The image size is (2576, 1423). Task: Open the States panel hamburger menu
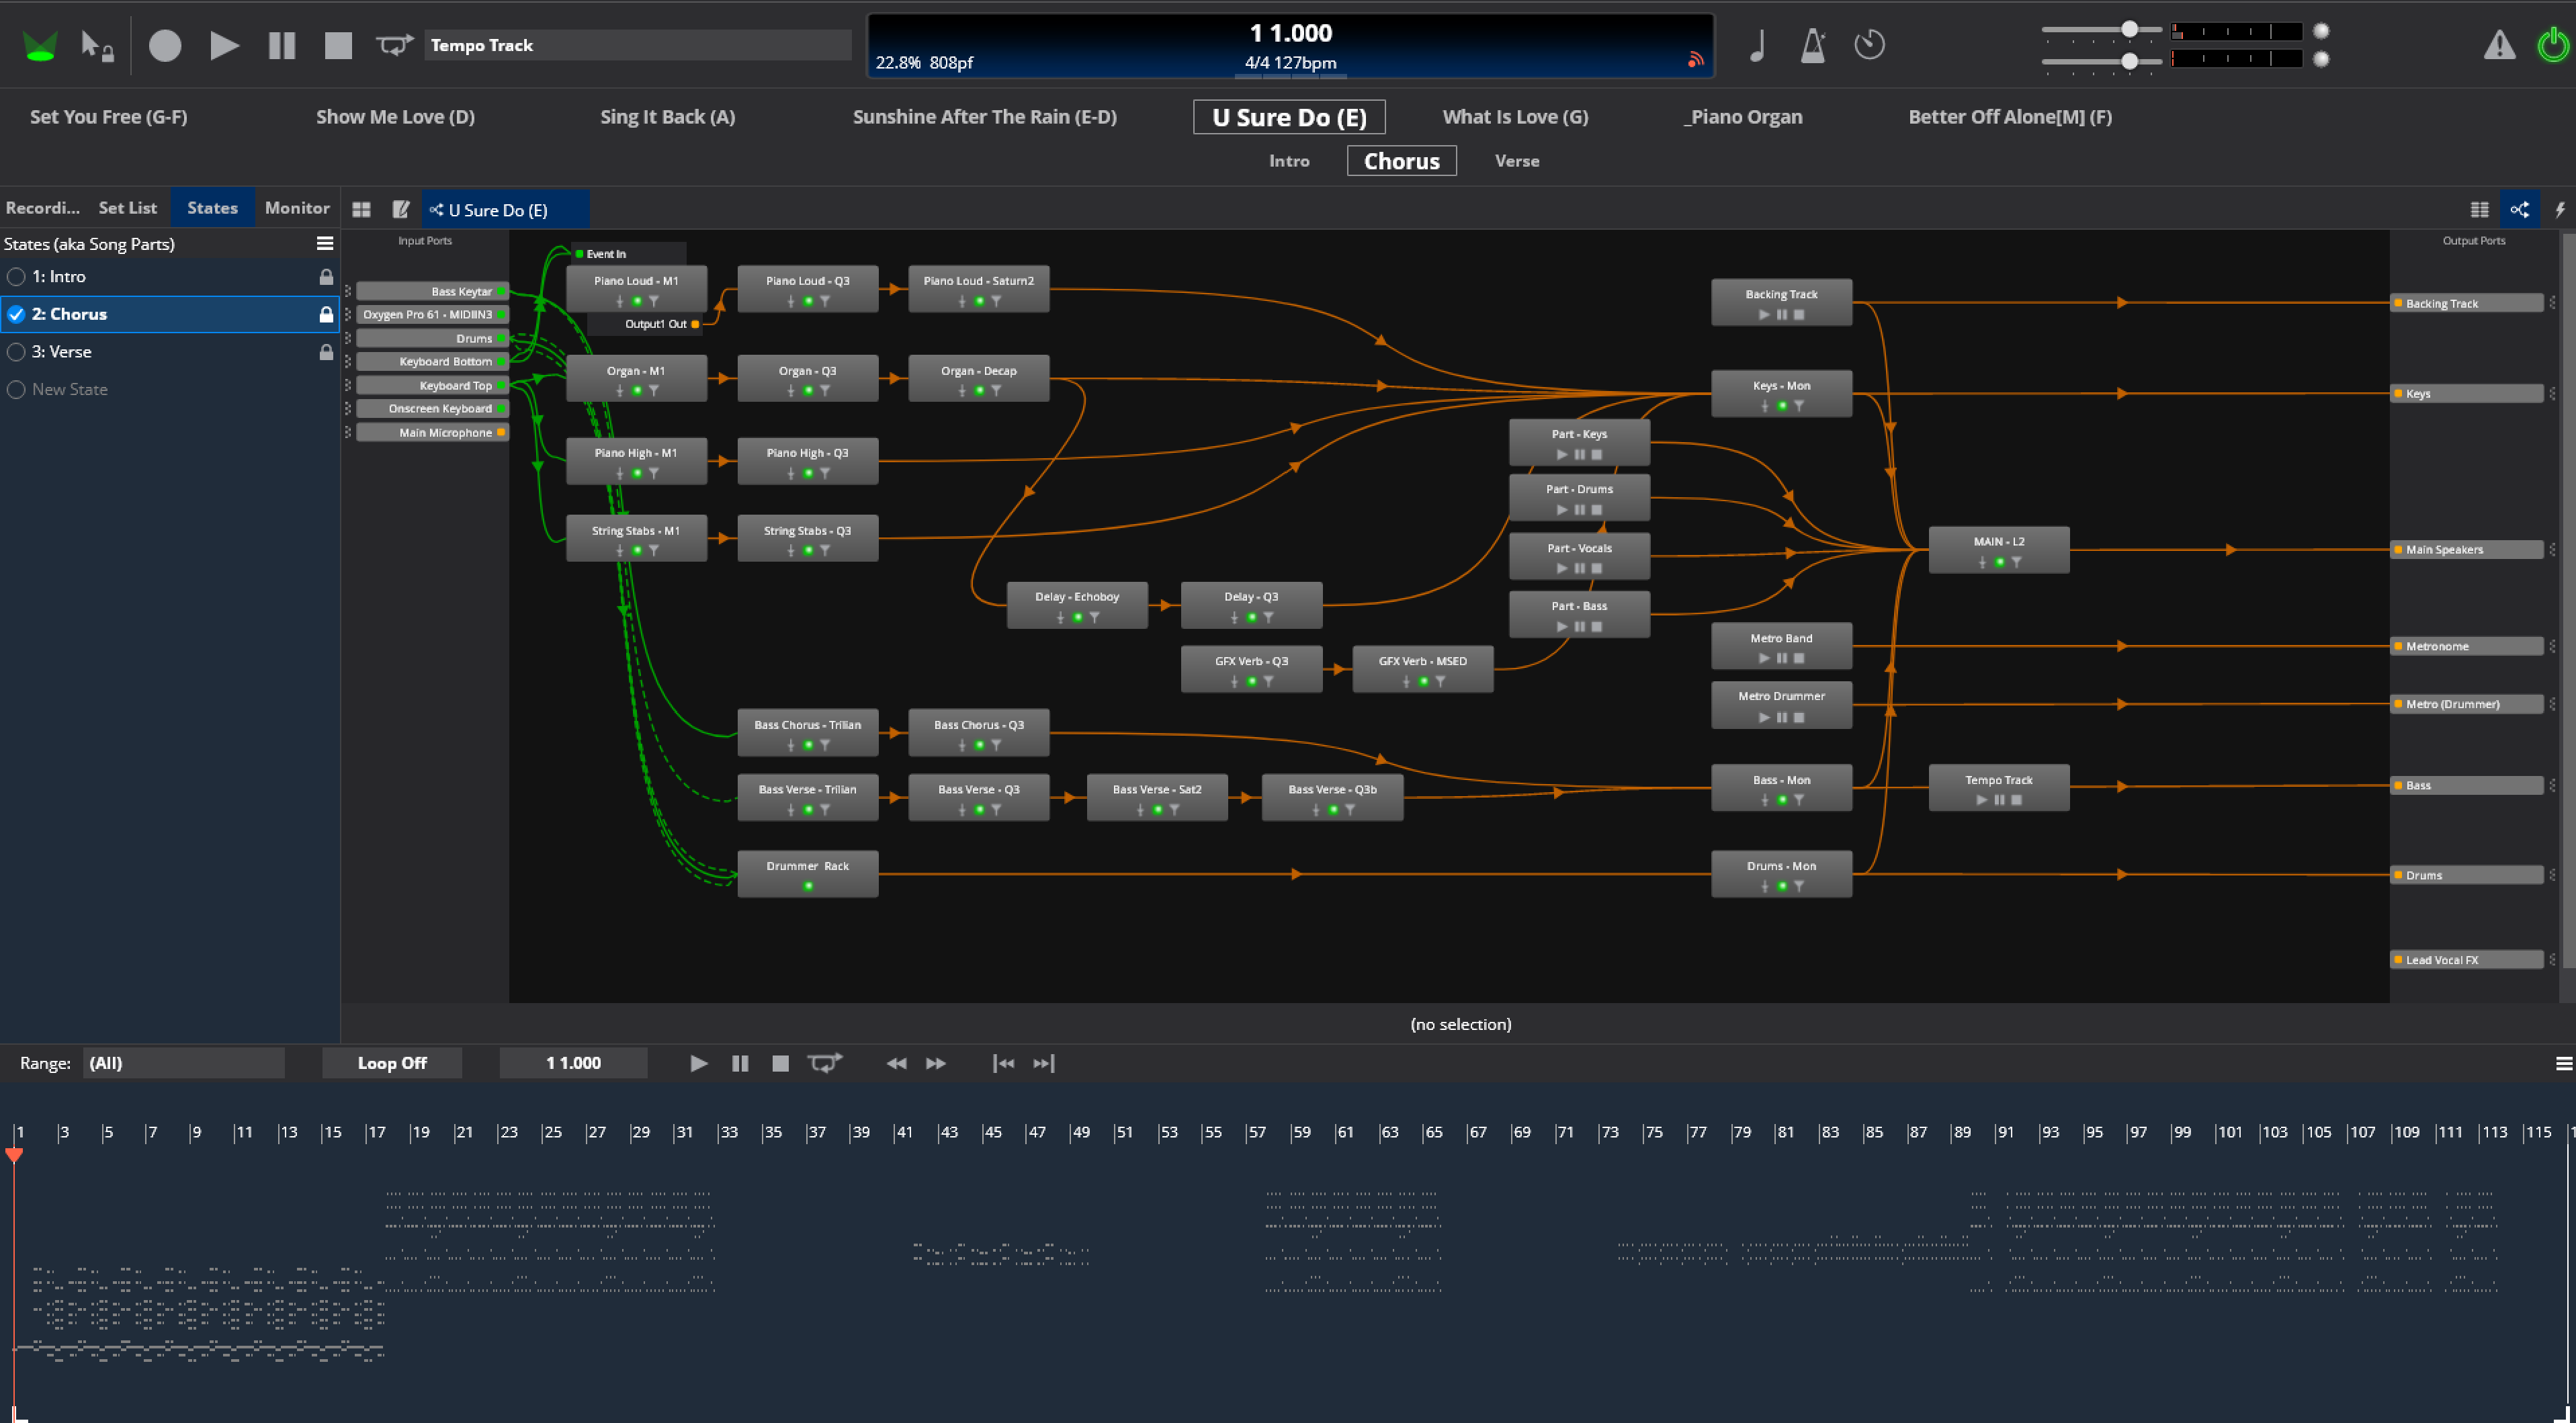(325, 244)
